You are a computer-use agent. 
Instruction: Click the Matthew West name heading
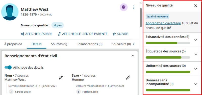click(35, 9)
